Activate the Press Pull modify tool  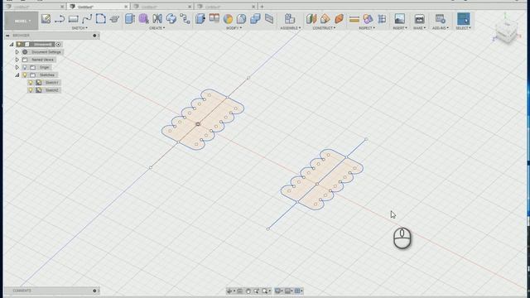tap(200, 18)
